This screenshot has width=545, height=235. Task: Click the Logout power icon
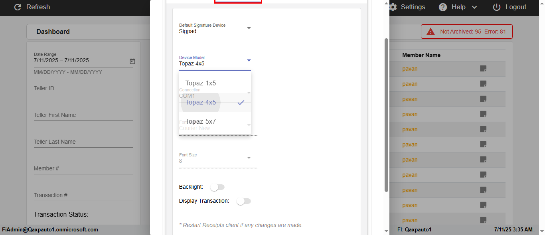497,7
